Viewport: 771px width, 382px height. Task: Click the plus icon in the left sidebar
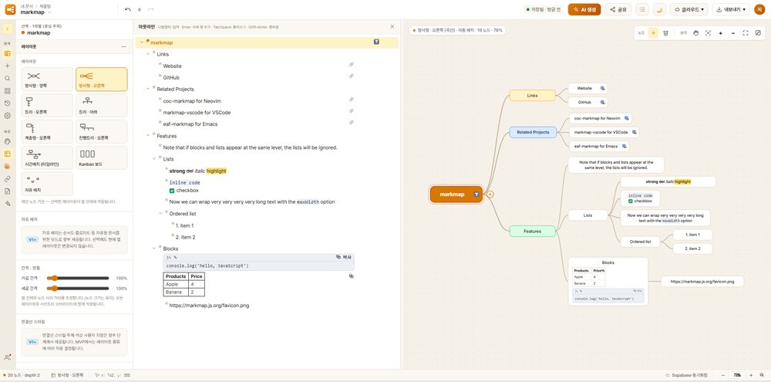pos(8,66)
